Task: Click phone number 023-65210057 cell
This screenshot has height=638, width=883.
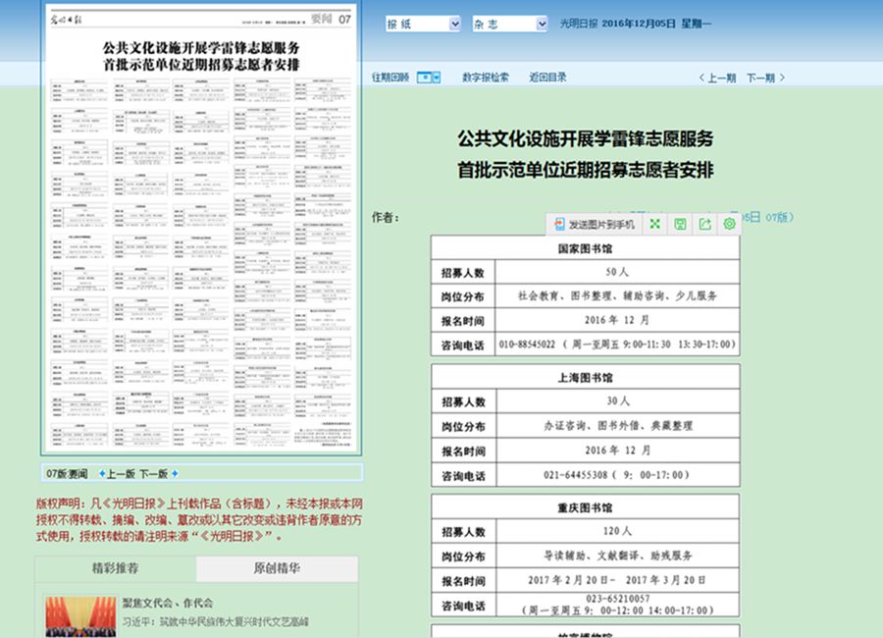Action: [617, 605]
